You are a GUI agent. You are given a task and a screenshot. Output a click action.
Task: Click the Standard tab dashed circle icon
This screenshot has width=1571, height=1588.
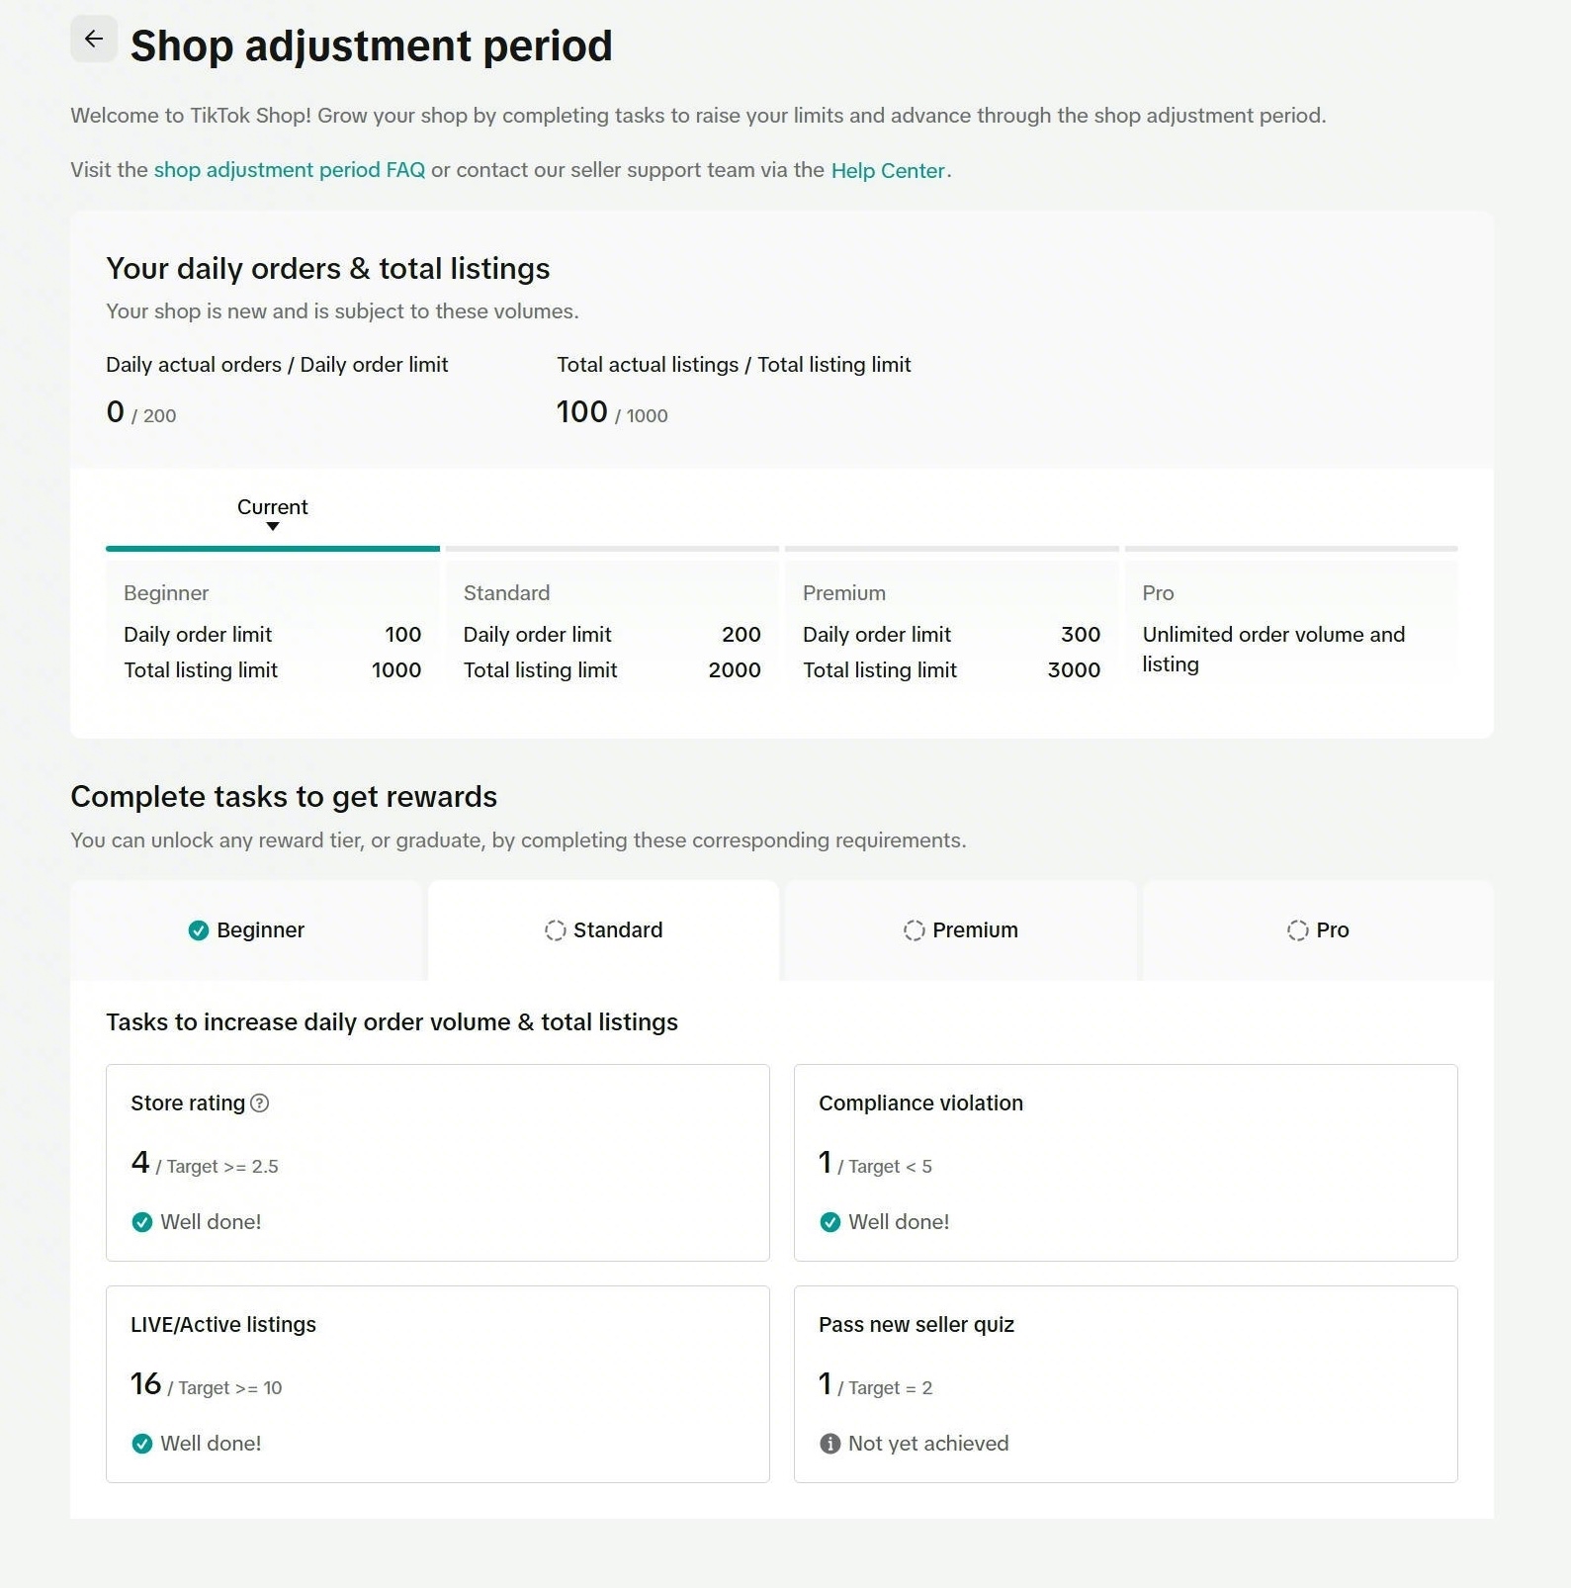tap(556, 930)
